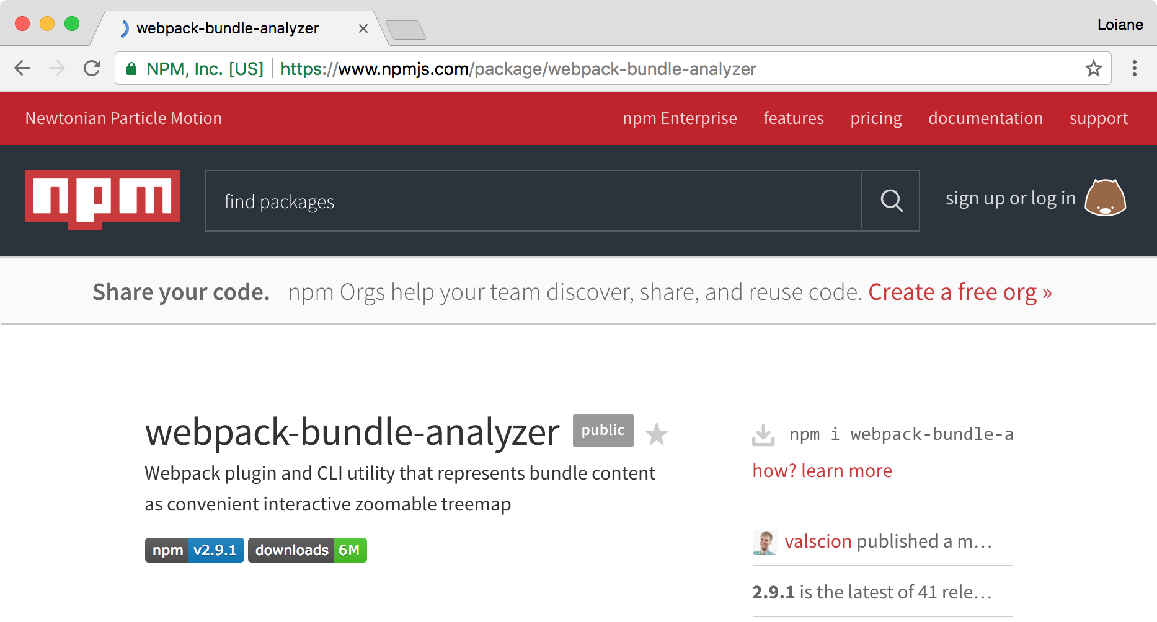Reload the page with the refresh icon
Viewport: 1157px width, 622px height.
[x=92, y=68]
